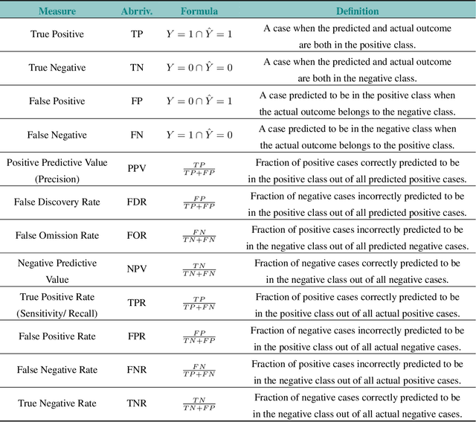Select the True Negative Rate cell
Image resolution: width=476 pixels, height=422 pixels.
57,403
